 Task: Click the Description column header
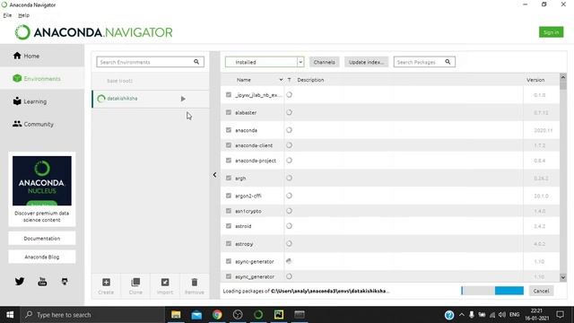click(310, 80)
